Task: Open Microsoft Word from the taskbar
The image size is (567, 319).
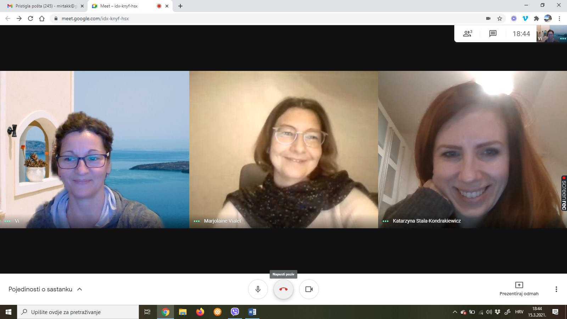Action: click(x=252, y=312)
